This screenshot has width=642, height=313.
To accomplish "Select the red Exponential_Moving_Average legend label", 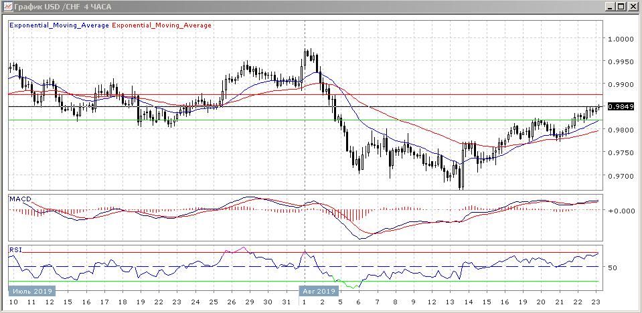I will point(161,25).
